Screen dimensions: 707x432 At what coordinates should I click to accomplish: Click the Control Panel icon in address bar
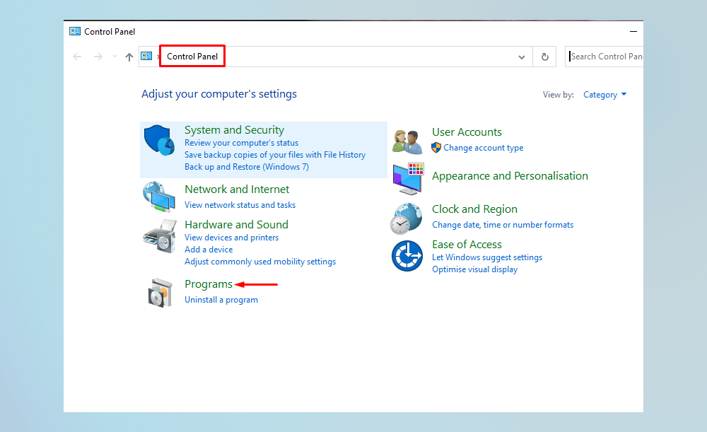146,57
